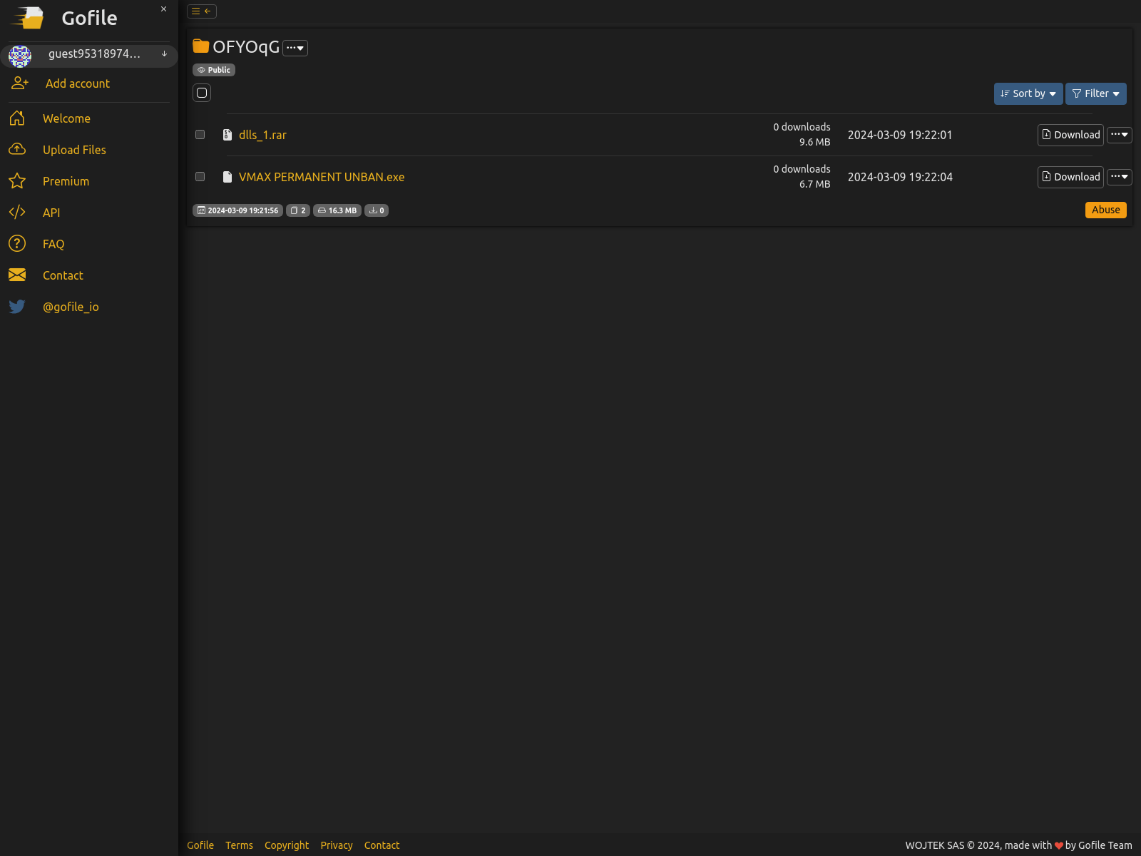Open the Filter dropdown
Image resolution: width=1141 pixels, height=856 pixels.
click(x=1096, y=93)
